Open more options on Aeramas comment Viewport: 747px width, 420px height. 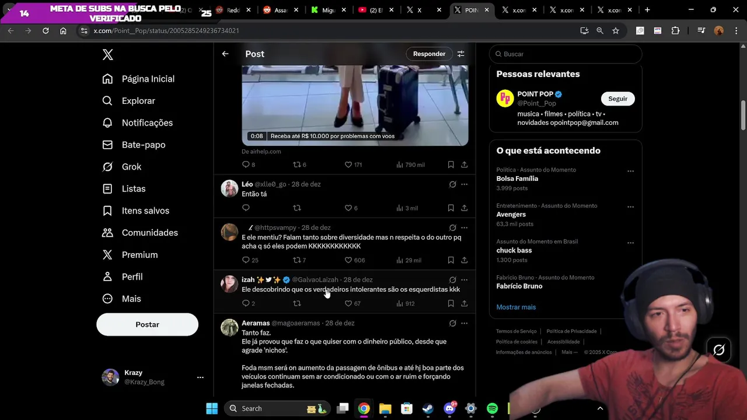point(465,323)
